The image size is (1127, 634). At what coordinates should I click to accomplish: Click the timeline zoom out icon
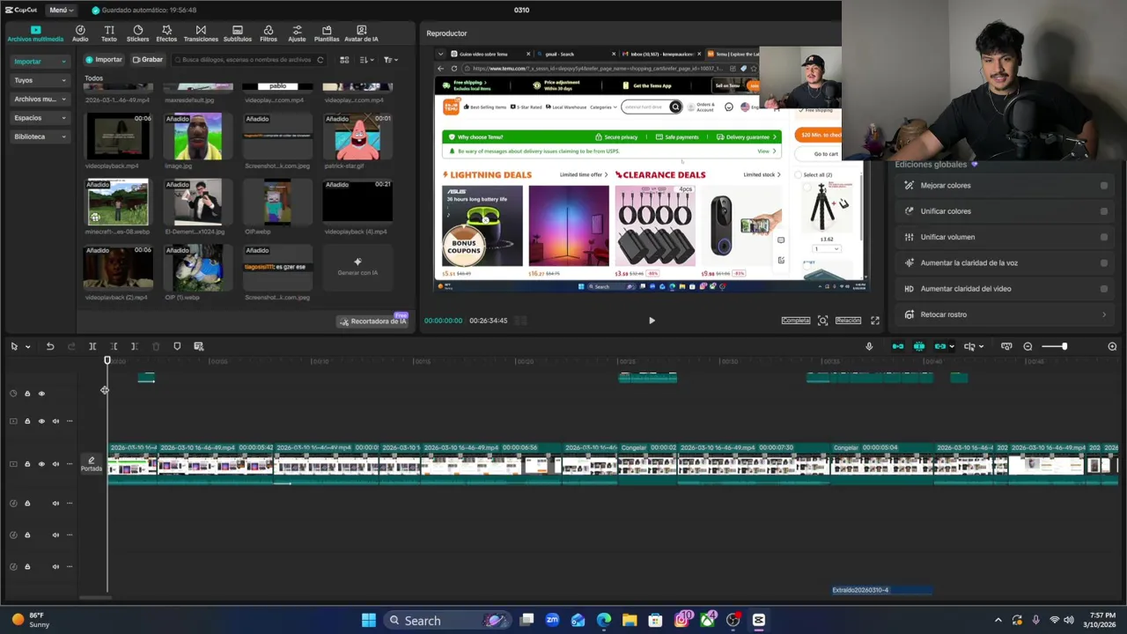(1028, 347)
